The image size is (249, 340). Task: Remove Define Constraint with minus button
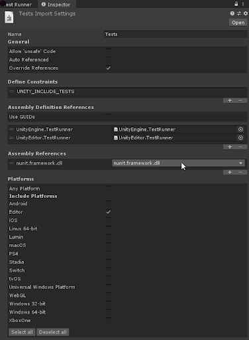coord(240,101)
